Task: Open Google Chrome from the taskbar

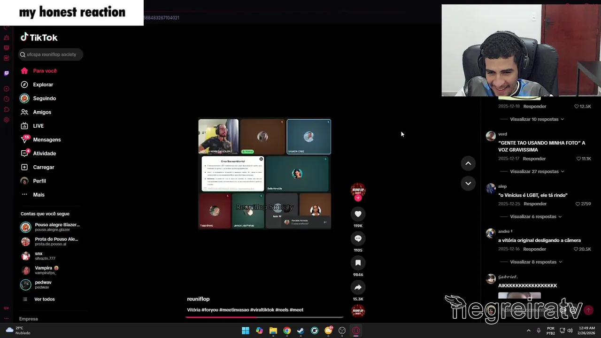Action: (287, 330)
